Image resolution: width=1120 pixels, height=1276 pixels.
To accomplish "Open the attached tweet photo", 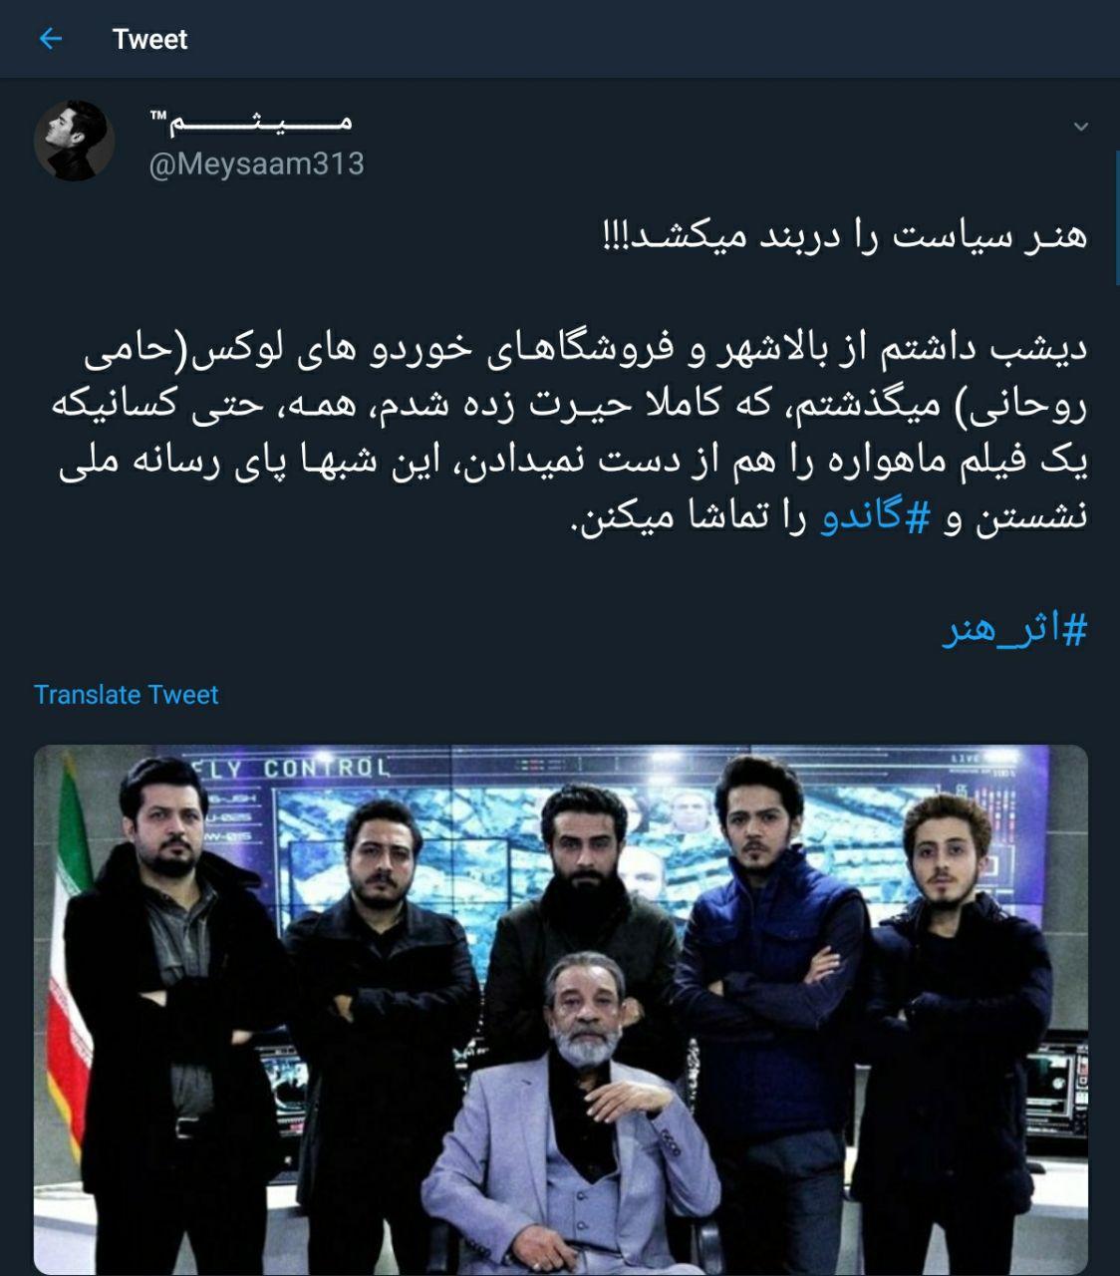I will [561, 1009].
